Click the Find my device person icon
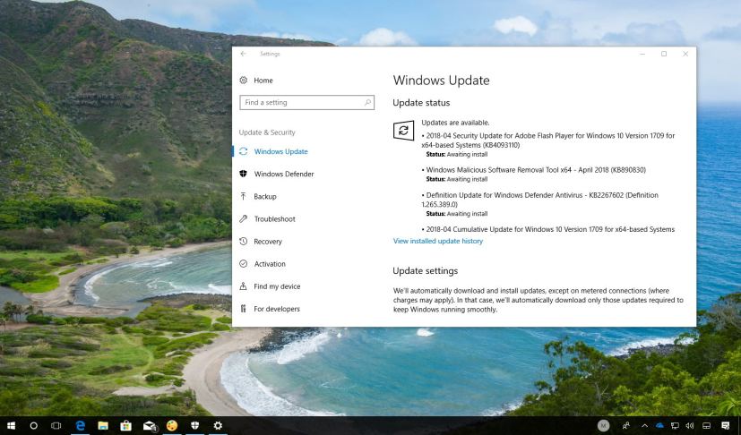The height and width of the screenshot is (435, 741). [x=244, y=286]
